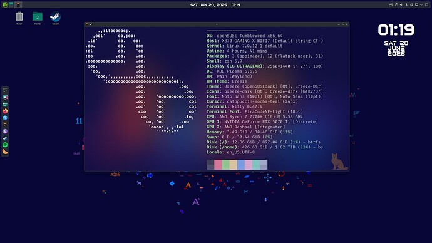432x243 pixels.
Task: Open the window menu icon in terminal title bar
Action: [x=87, y=24]
